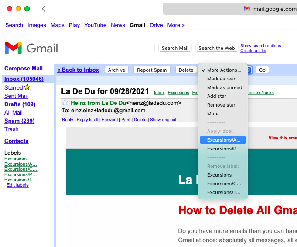Open All Mail folder
This screenshot has width=297, height=247.
coord(14,113)
